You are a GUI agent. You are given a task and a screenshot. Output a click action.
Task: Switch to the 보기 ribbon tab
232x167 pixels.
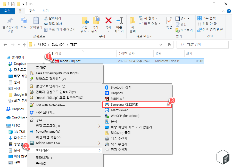(x=45, y=11)
